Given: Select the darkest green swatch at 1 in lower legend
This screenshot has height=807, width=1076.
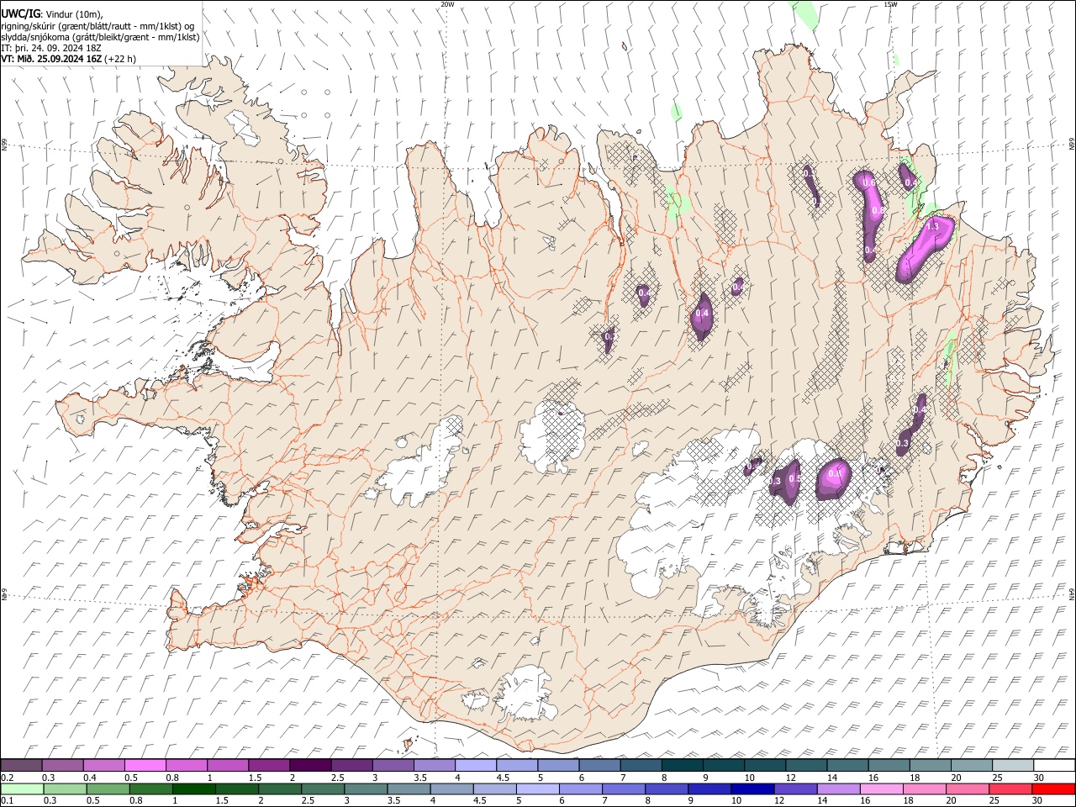Looking at the screenshot, I should tap(194, 789).
